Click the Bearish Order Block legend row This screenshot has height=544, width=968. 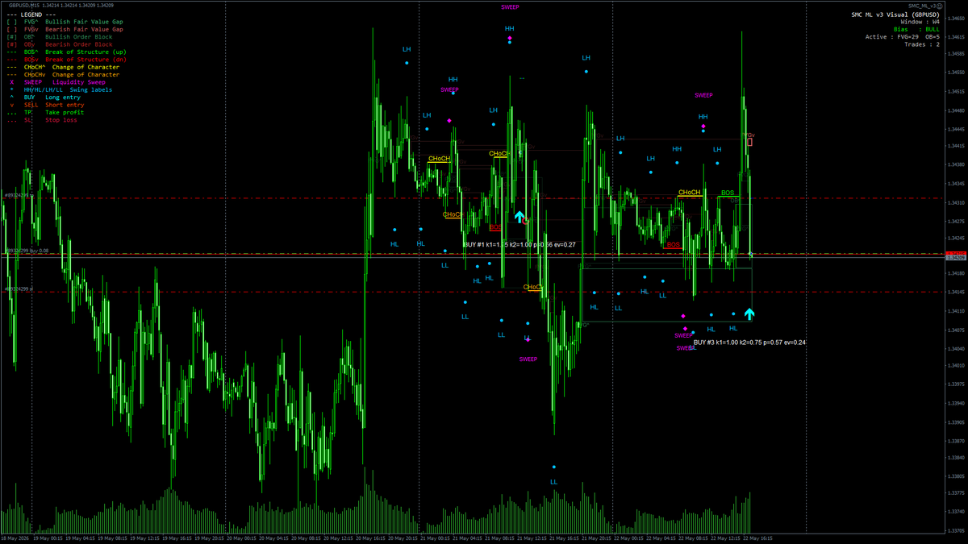(x=60, y=44)
